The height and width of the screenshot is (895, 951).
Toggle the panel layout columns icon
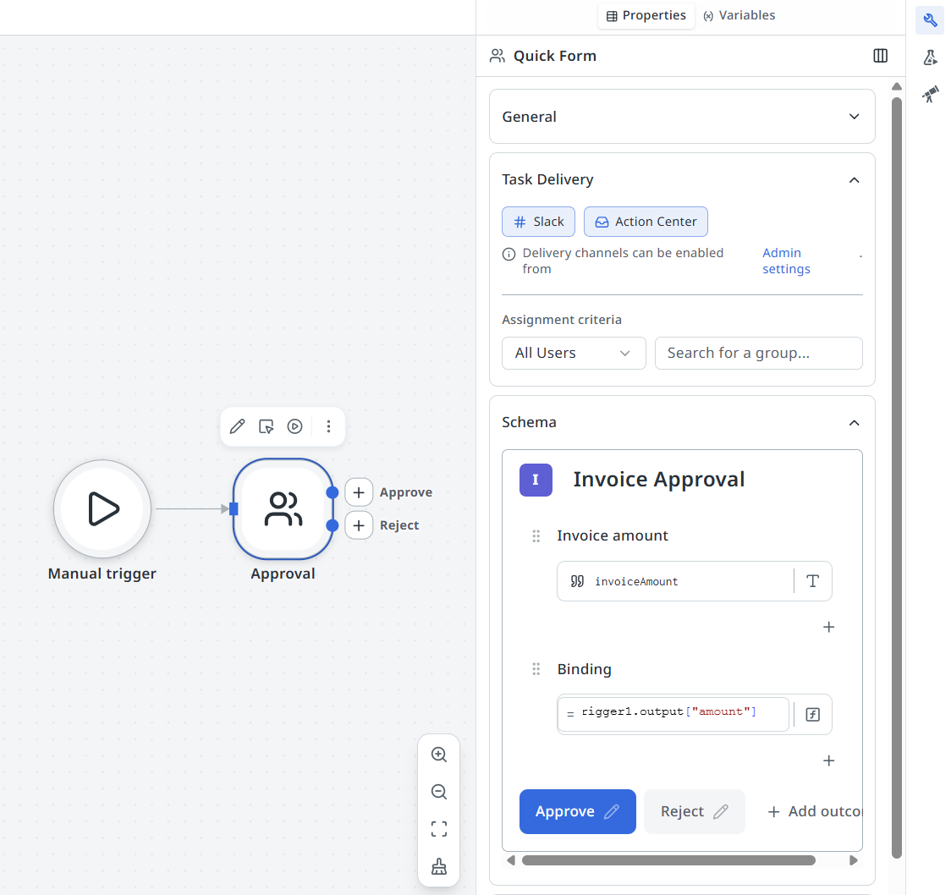coord(880,56)
